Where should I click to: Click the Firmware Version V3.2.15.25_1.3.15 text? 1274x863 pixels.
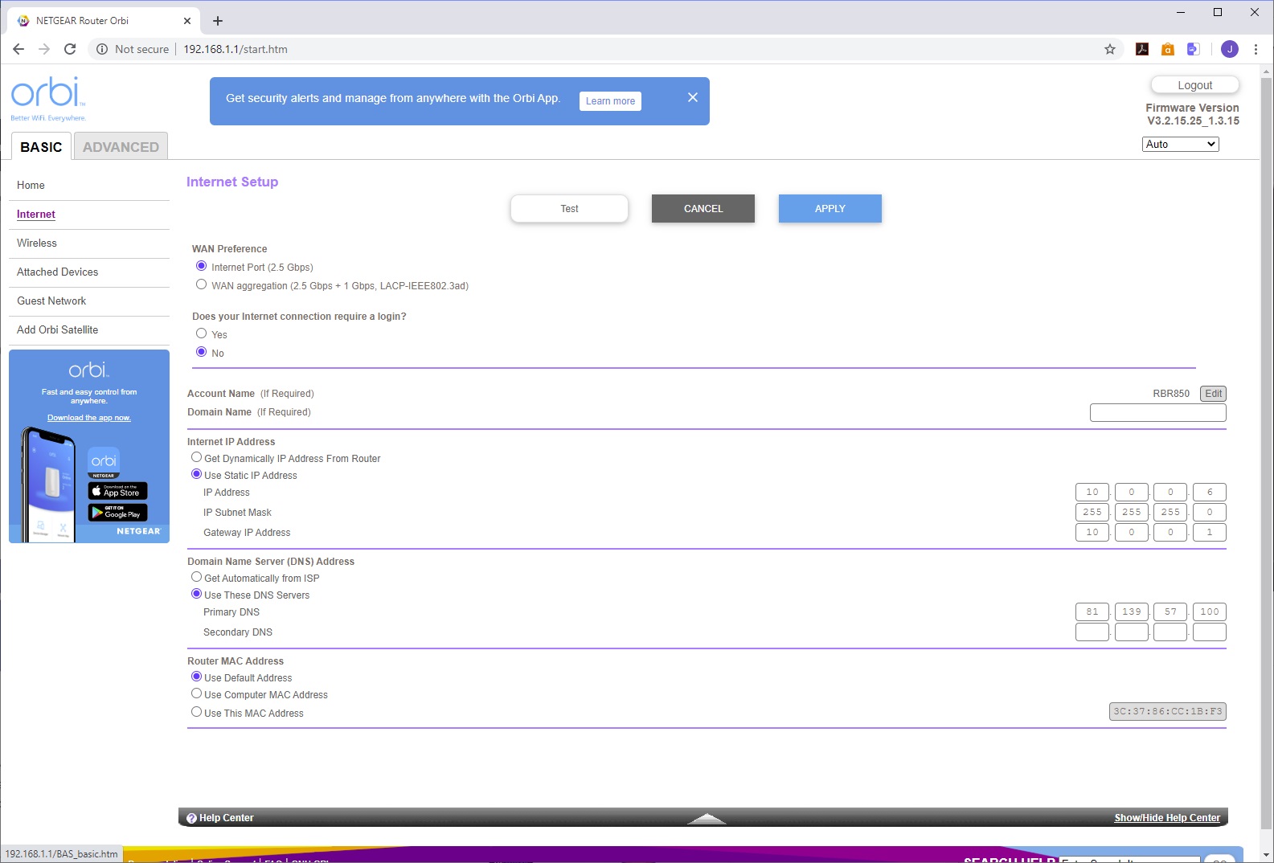[x=1193, y=114]
